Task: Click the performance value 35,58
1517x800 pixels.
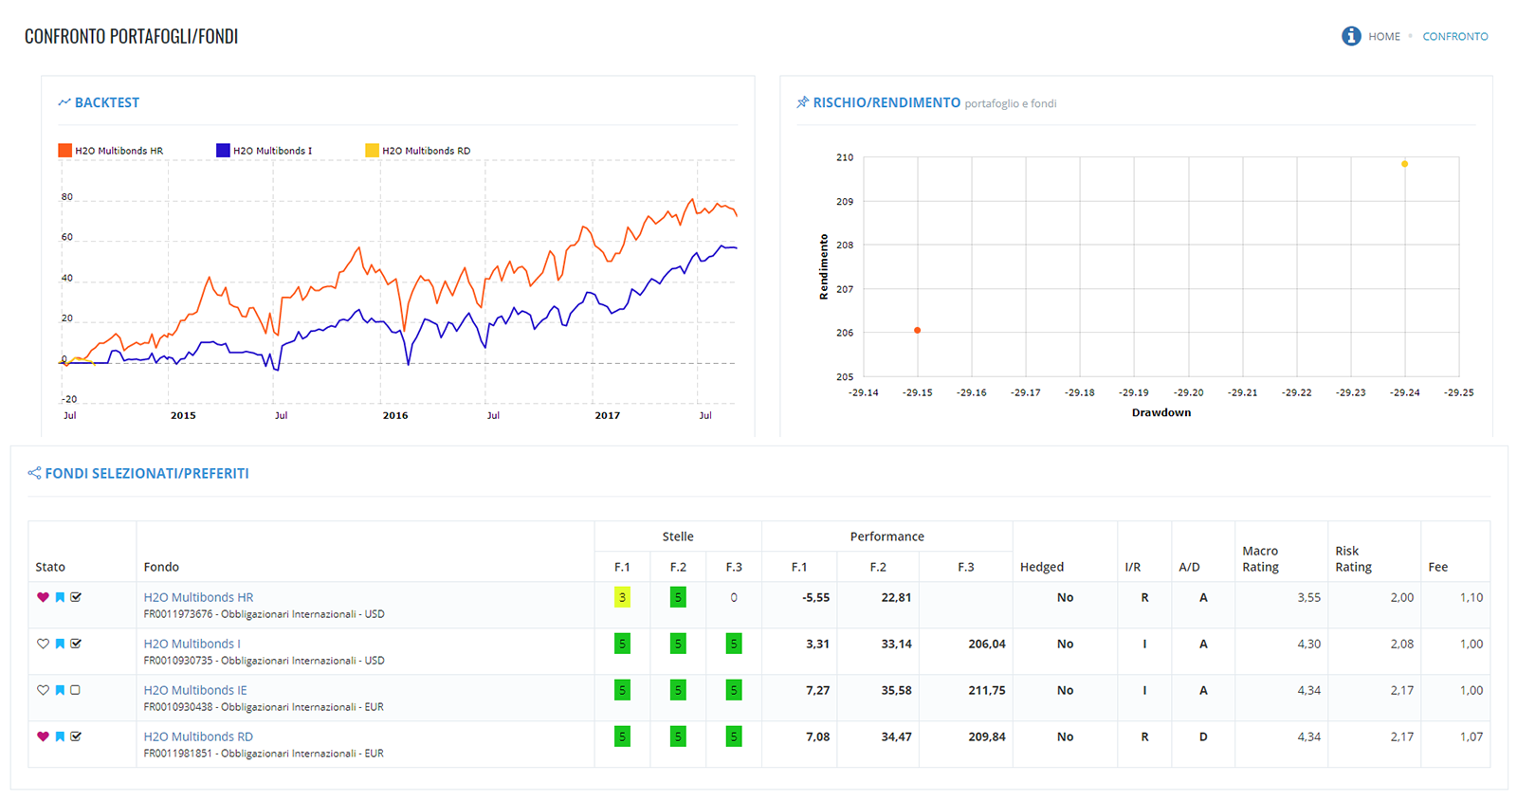Action: [x=896, y=690]
